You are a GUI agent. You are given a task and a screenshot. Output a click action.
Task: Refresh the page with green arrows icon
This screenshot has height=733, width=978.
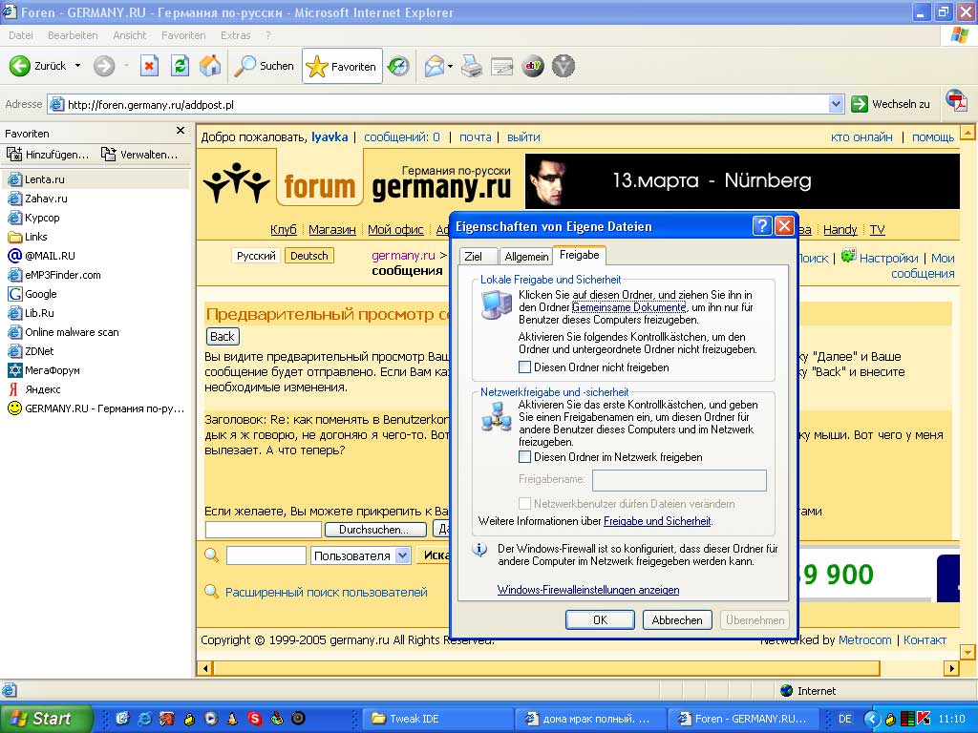pyautogui.click(x=180, y=66)
